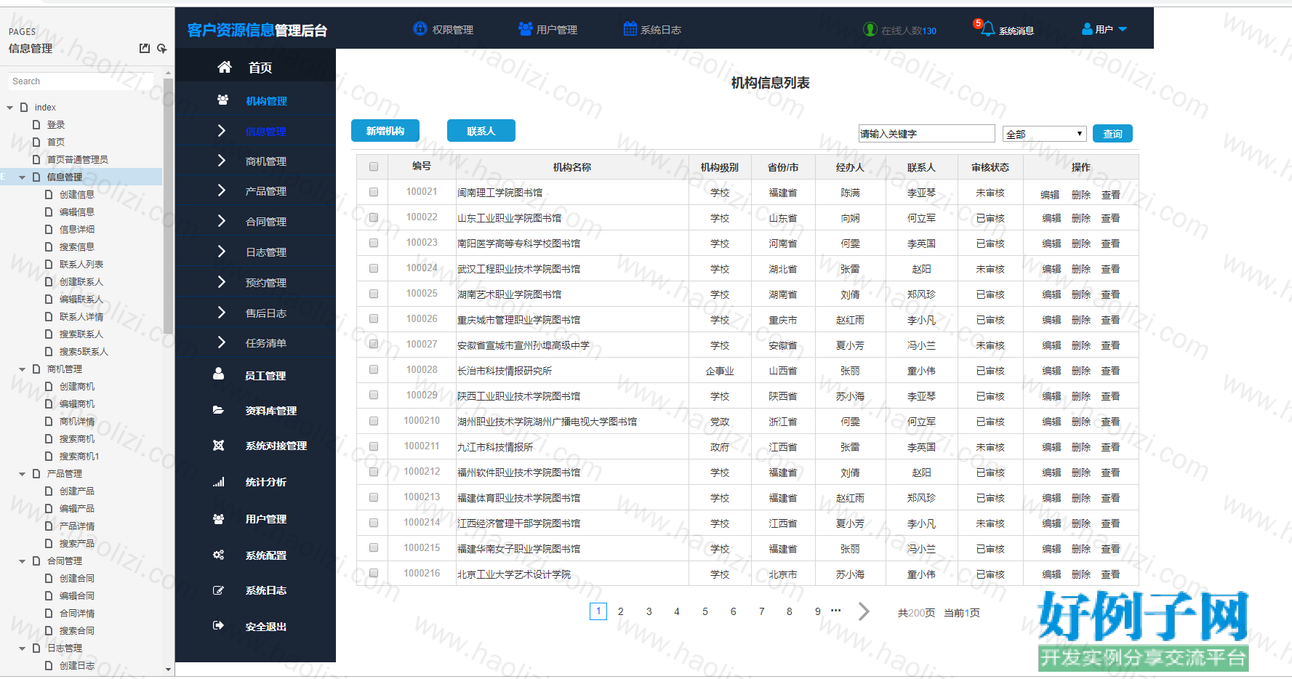Go to page 5 in pagination

point(705,611)
